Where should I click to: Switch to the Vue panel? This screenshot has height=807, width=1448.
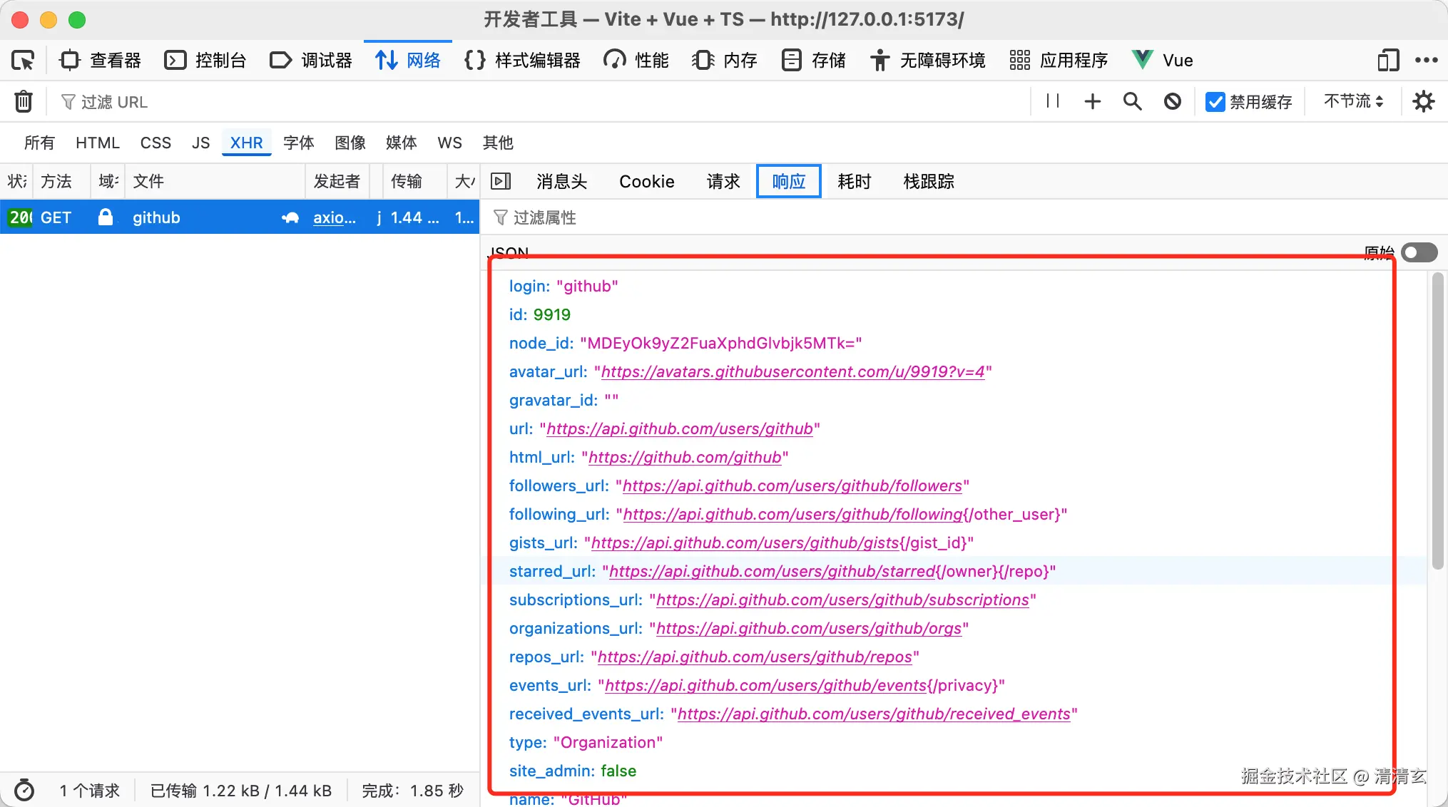click(1162, 60)
